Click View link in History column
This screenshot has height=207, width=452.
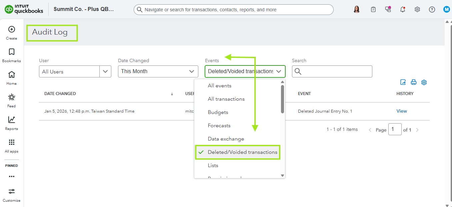click(402, 111)
